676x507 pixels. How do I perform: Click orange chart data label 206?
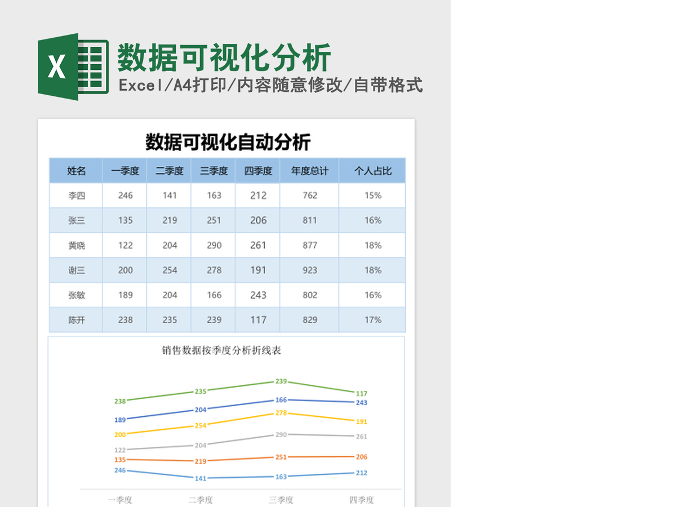point(362,457)
